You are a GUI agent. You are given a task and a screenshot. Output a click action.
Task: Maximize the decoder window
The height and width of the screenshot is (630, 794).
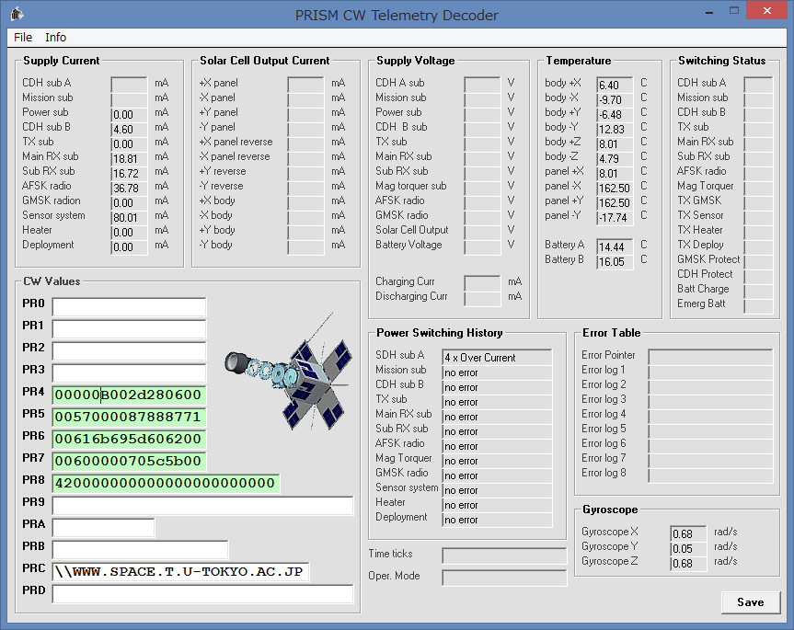click(734, 11)
